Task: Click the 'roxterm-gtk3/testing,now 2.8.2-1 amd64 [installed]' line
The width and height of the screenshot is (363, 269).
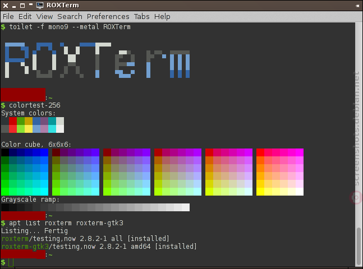Action: [x=99, y=247]
